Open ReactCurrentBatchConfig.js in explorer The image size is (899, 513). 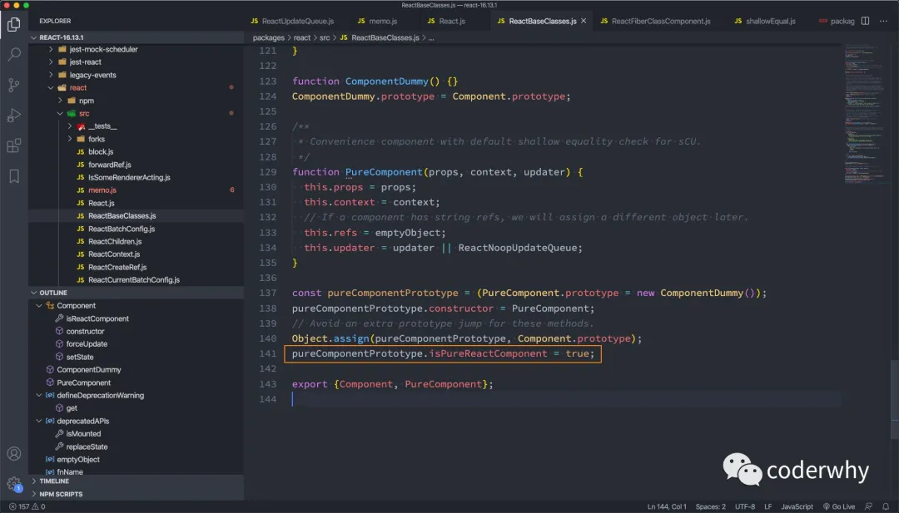click(136, 280)
